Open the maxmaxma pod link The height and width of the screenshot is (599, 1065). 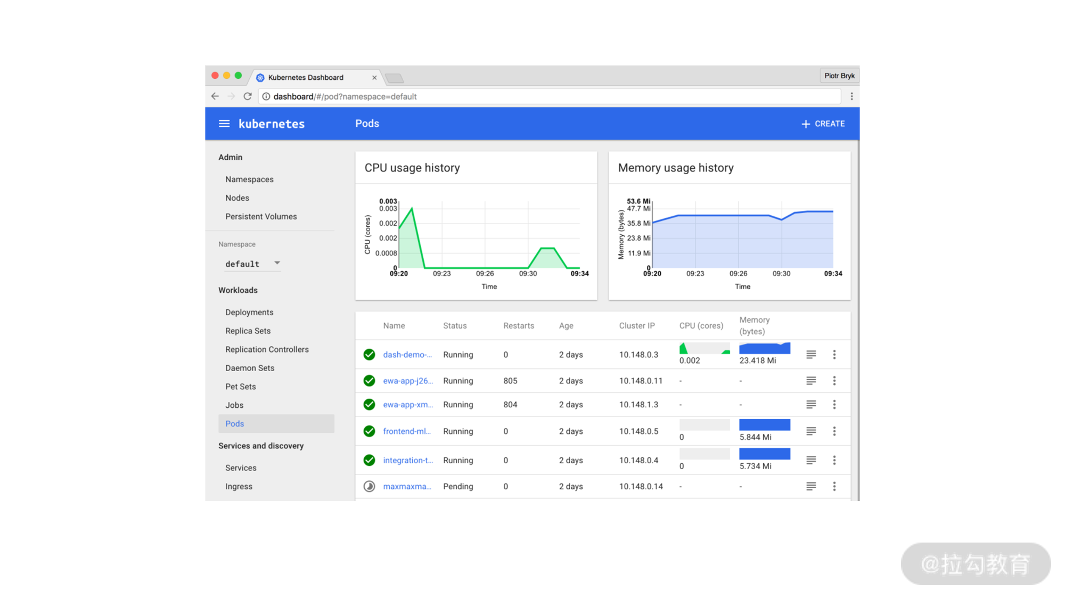407,487
